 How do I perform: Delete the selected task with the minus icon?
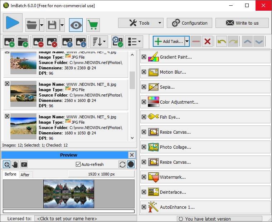click(x=196, y=41)
